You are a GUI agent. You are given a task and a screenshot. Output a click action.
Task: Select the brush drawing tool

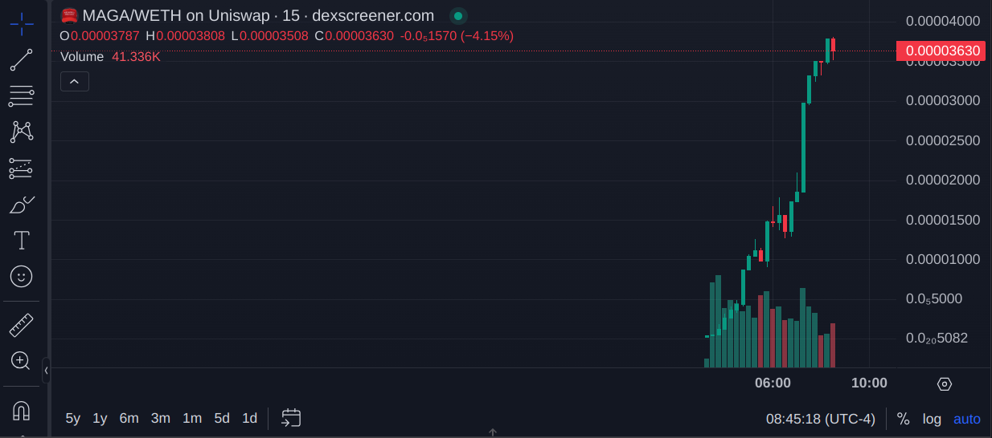(x=22, y=205)
